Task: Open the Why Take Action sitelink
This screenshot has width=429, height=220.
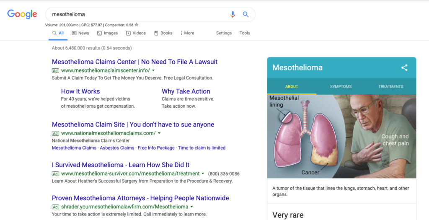Action: click(x=186, y=91)
